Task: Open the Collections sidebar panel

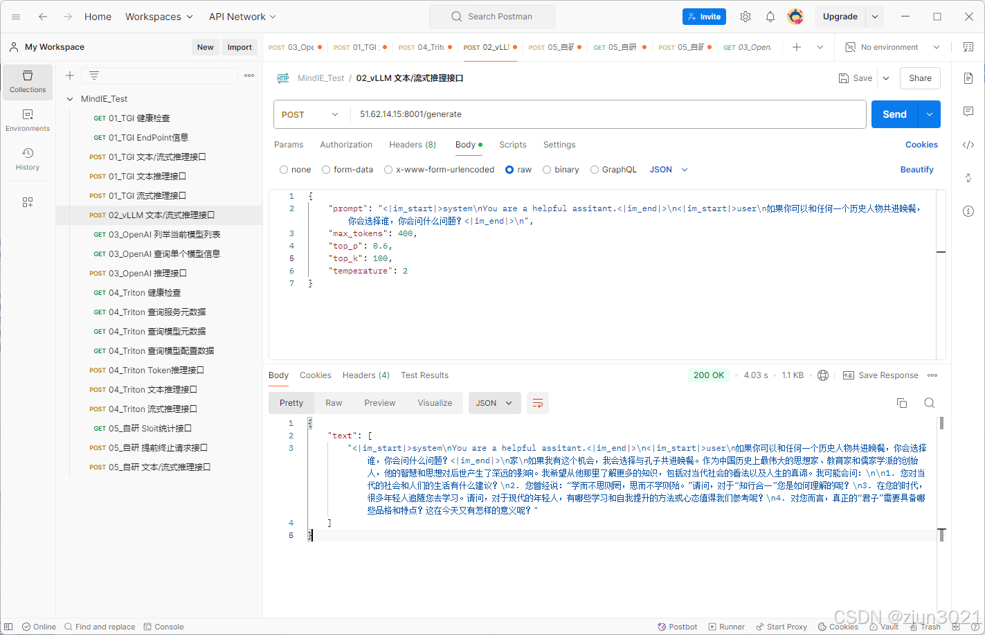Action: [x=28, y=82]
